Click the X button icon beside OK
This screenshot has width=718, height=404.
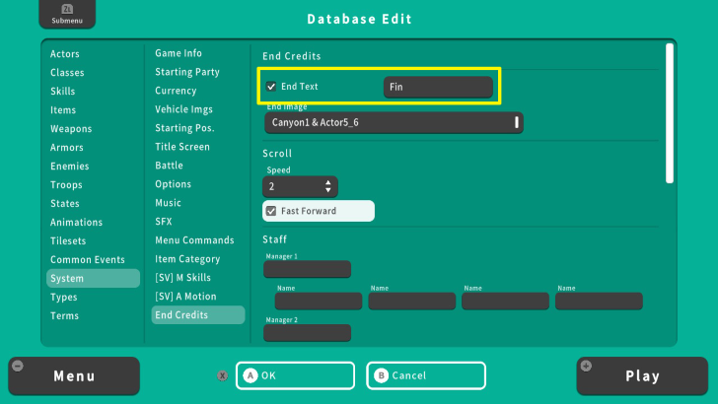(223, 375)
